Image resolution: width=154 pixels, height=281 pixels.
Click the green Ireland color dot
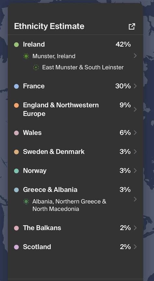(x=17, y=45)
